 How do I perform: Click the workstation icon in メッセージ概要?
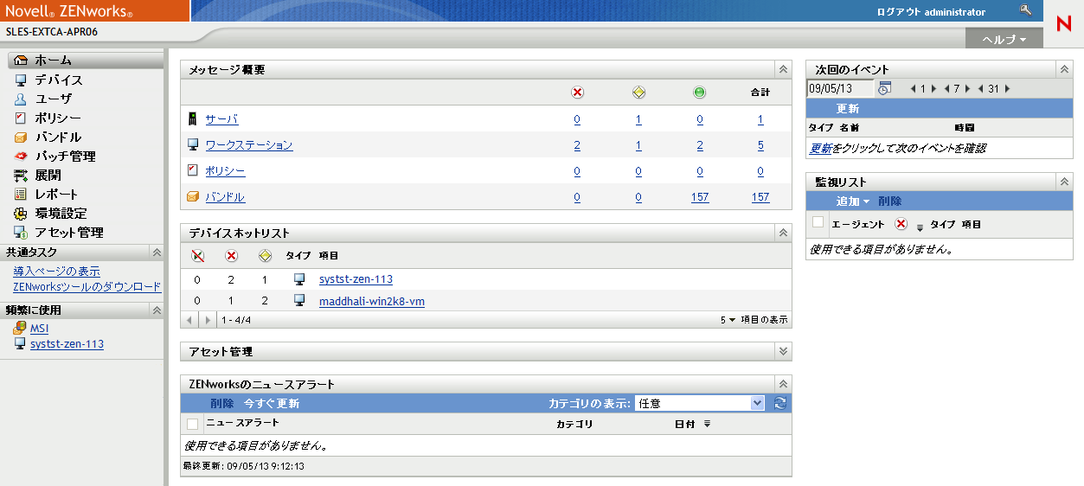[x=194, y=144]
